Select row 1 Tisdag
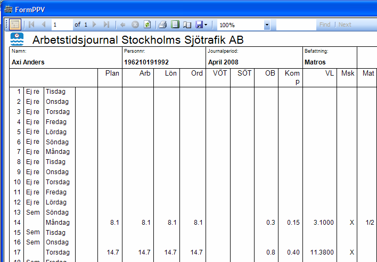The height and width of the screenshot is (262, 377). pos(55,92)
